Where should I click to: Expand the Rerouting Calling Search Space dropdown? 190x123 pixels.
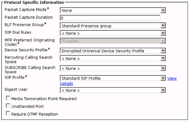click(x=113, y=58)
